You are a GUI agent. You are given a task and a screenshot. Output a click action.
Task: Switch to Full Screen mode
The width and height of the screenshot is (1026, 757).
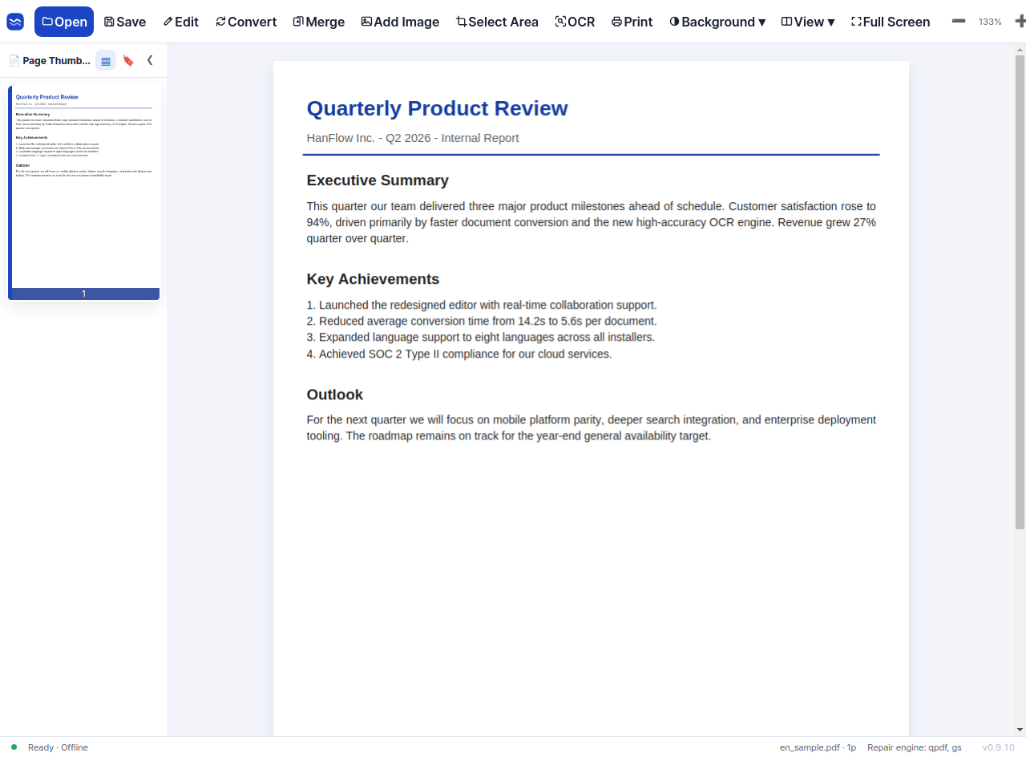pos(891,22)
